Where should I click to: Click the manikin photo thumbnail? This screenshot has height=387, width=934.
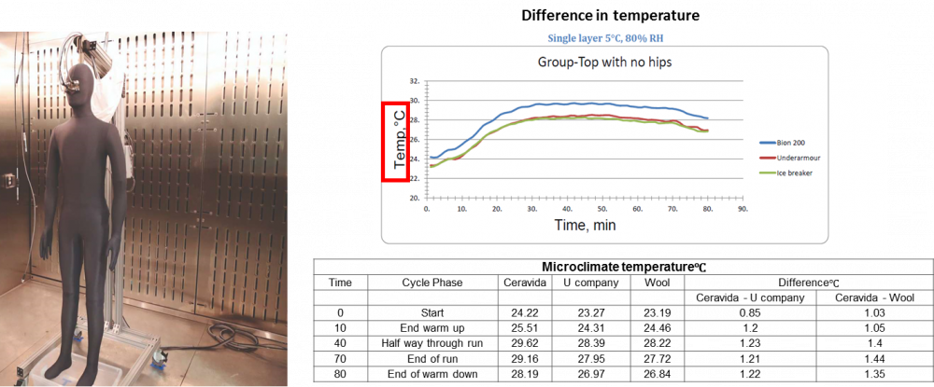[x=144, y=209]
